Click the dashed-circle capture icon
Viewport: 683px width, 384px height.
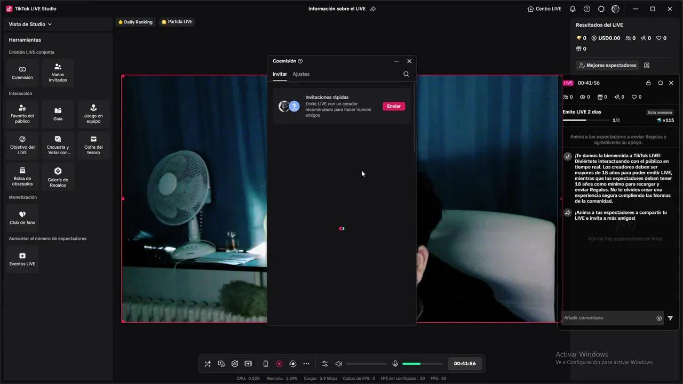[x=293, y=364]
